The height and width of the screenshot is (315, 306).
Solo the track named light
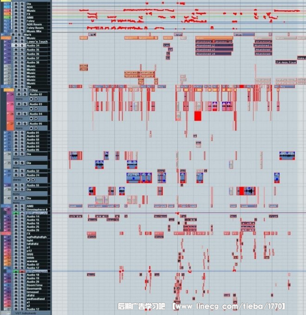point(22,240)
